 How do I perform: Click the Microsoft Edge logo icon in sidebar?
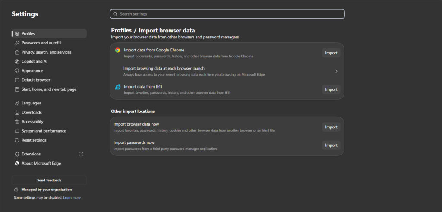click(x=17, y=164)
